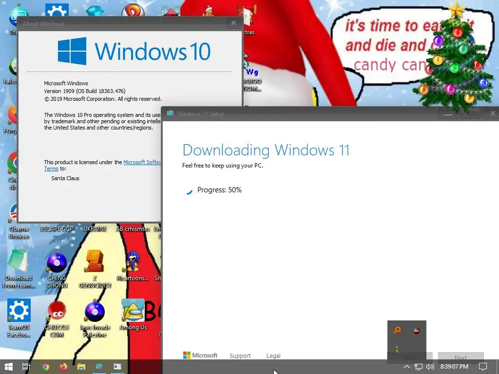Click the Terms link in About Windows
The width and height of the screenshot is (499, 374).
(51, 168)
